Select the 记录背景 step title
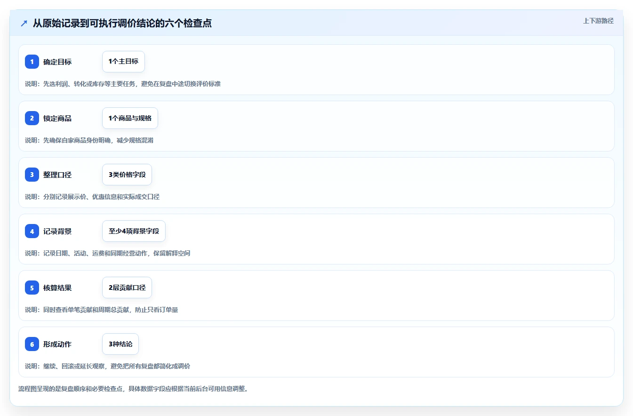The width and height of the screenshot is (633, 416). [x=57, y=231]
